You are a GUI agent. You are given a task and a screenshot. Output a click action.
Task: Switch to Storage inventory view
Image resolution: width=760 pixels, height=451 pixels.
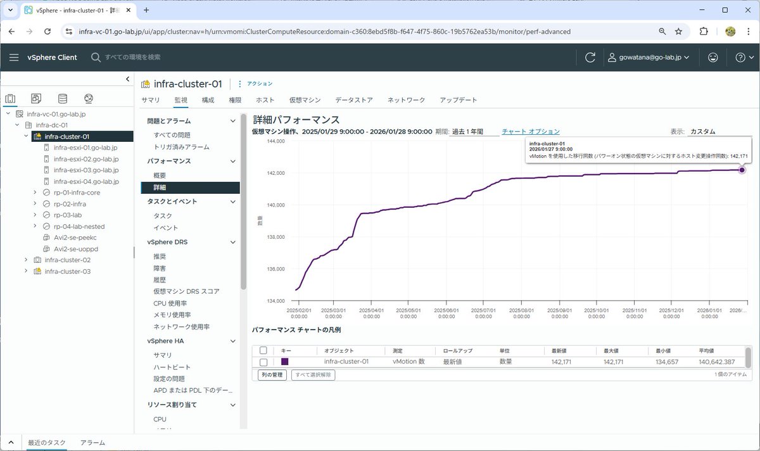[62, 98]
